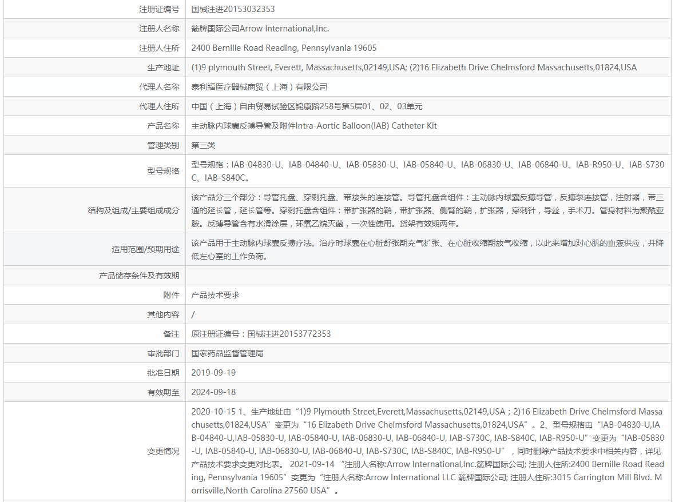Click the agent name 泰利福医疗器械商贸
Image resolution: width=675 pixels, height=502 pixels.
(x=259, y=87)
